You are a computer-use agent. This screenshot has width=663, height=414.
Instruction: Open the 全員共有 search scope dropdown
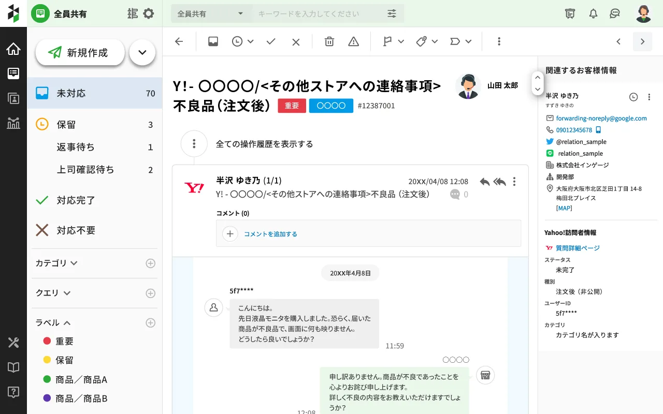click(211, 13)
